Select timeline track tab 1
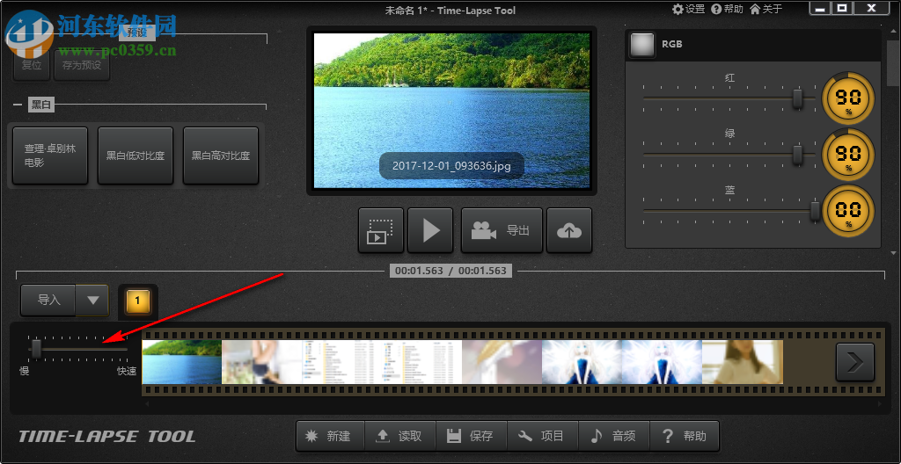 pyautogui.click(x=138, y=301)
